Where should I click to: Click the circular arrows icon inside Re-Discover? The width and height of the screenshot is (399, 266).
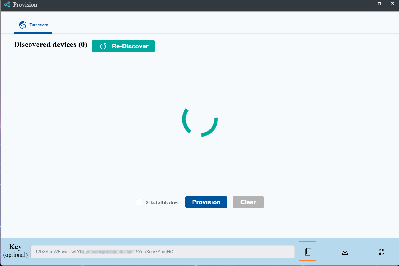(103, 46)
